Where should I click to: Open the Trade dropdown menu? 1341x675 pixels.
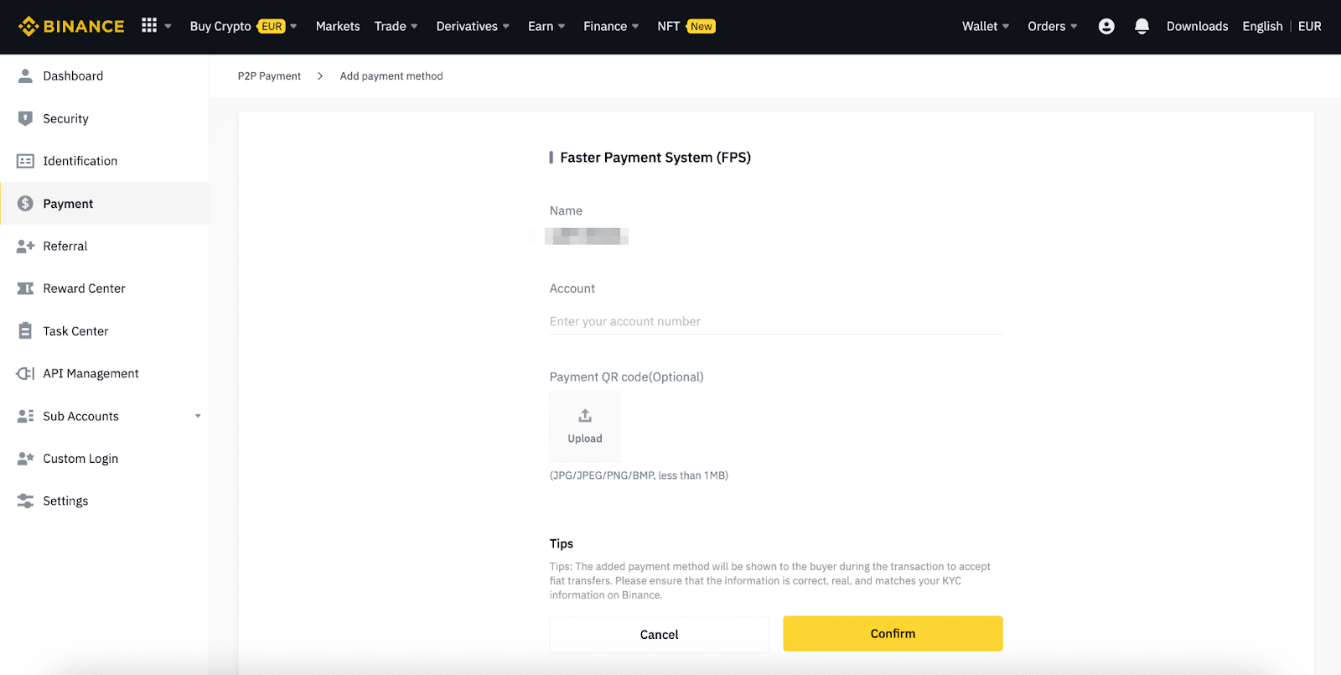pos(396,27)
